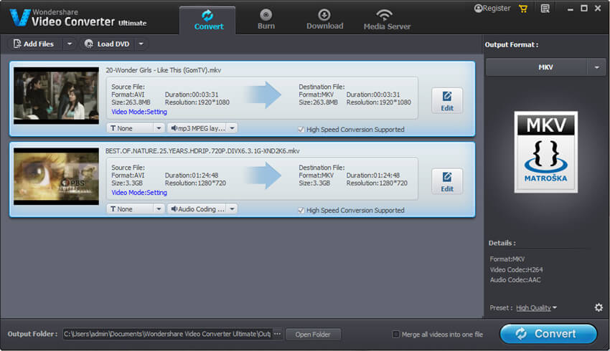This screenshot has width=610, height=351.
Task: Click the Video Codec:H264 detail text
Action: pyautogui.click(x=516, y=269)
